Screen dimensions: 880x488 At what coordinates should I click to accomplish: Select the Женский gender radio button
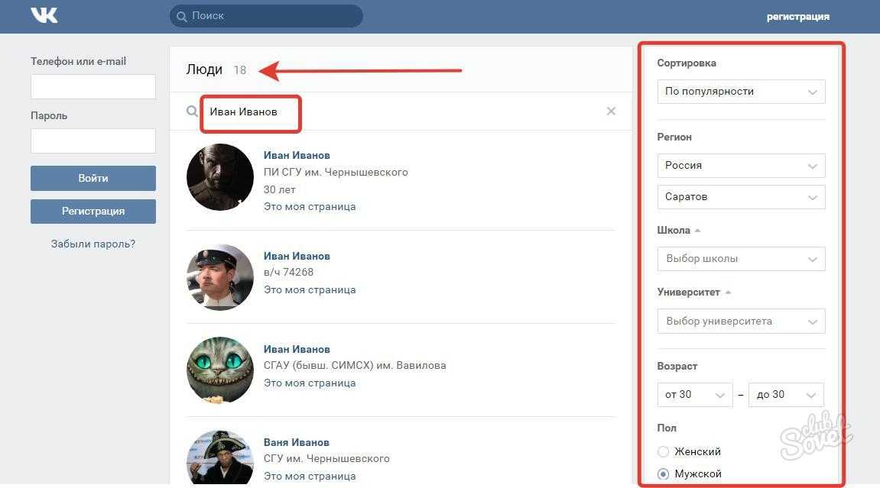pyautogui.click(x=664, y=451)
